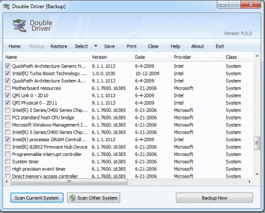The image size is (265, 213).
Task: Sort drivers by the Provider column header
Action: 183,57
